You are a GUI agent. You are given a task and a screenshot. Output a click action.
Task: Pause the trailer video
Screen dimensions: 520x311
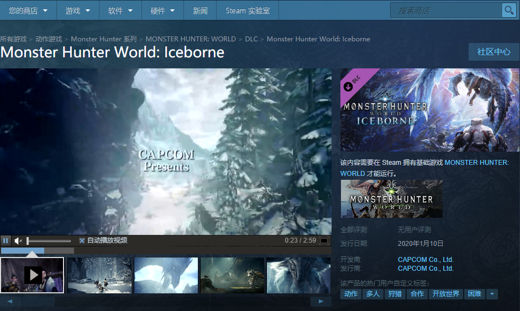(6, 240)
